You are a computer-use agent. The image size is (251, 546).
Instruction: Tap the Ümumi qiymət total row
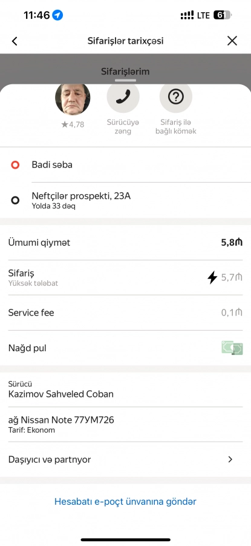click(125, 242)
